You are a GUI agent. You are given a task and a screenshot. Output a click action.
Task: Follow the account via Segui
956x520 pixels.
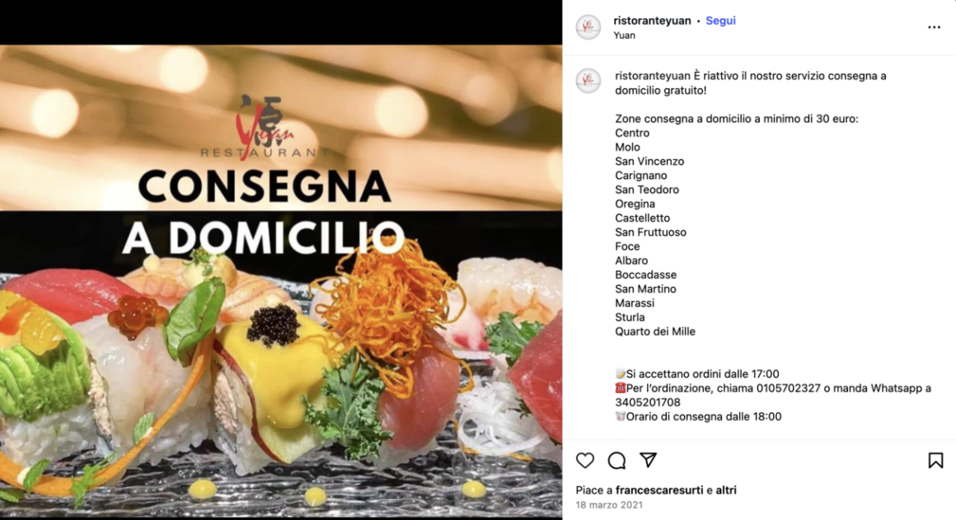[720, 21]
